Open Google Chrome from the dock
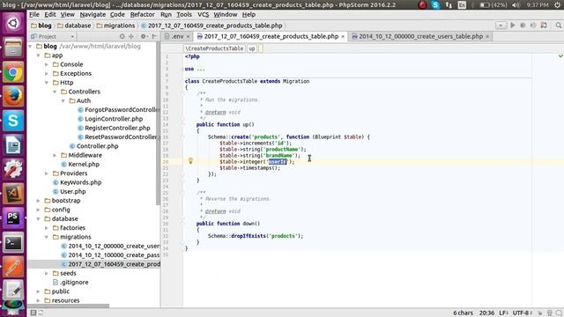 [13, 72]
